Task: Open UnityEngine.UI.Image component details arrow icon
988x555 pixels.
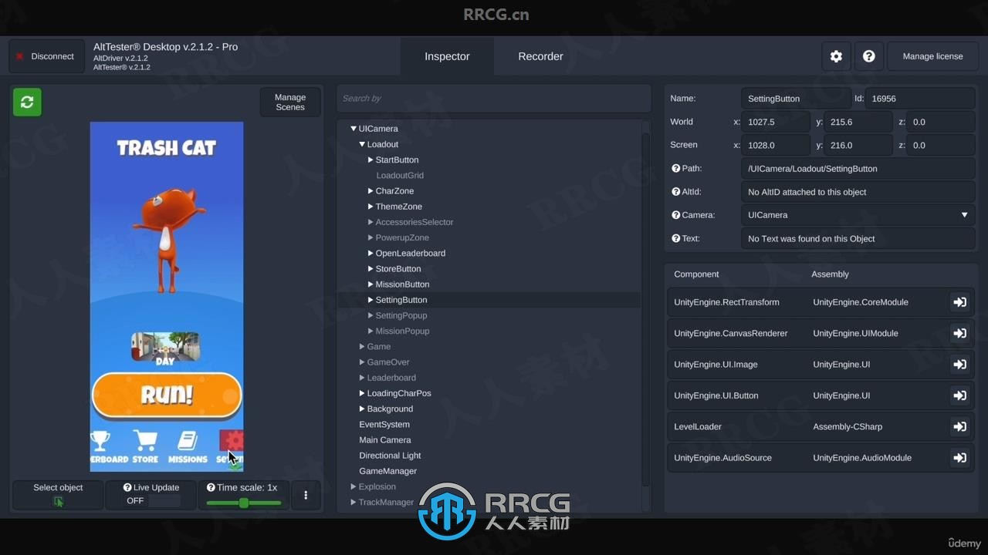Action: tap(959, 365)
